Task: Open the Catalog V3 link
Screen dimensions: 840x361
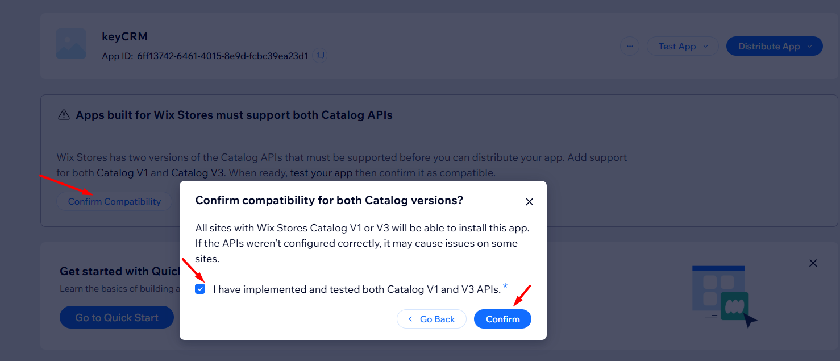Action: coord(197,173)
